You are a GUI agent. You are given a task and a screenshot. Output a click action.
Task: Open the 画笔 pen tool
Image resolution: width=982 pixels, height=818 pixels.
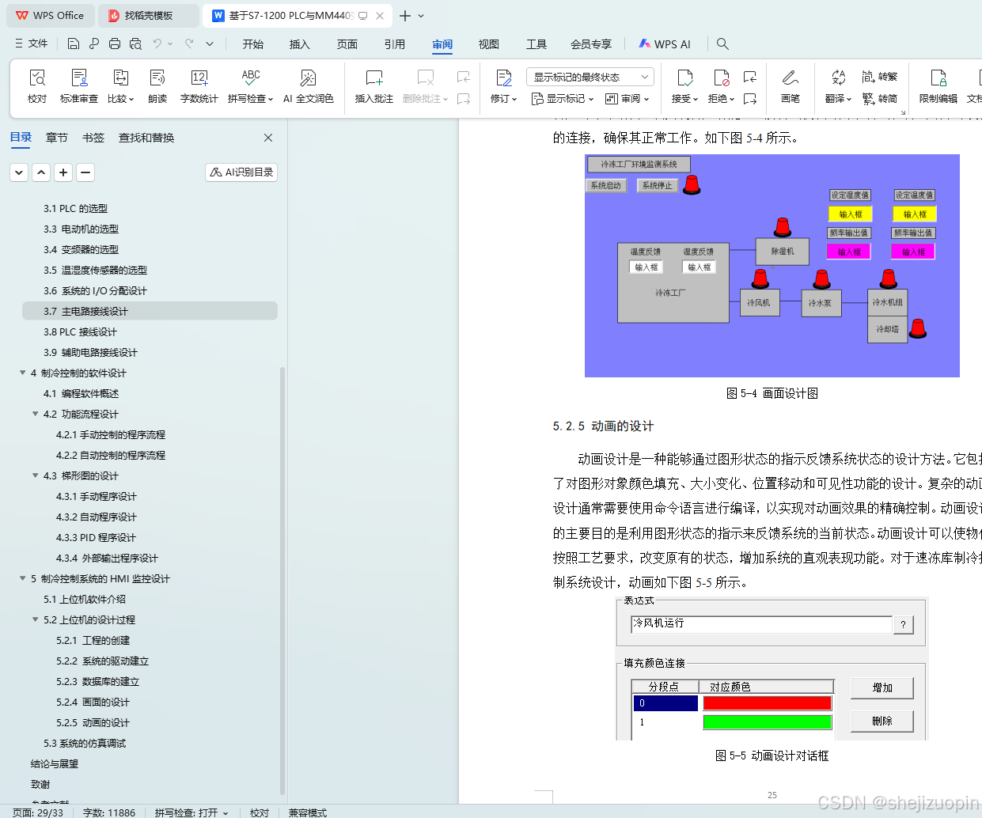tap(791, 86)
